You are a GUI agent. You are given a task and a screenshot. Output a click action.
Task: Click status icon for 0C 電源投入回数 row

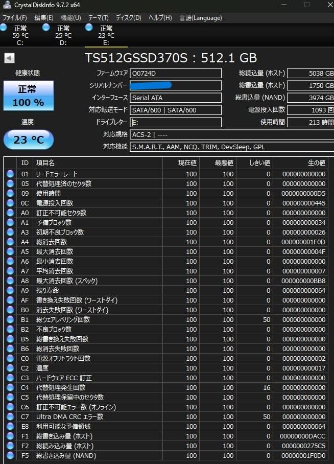pyautogui.click(x=10, y=203)
